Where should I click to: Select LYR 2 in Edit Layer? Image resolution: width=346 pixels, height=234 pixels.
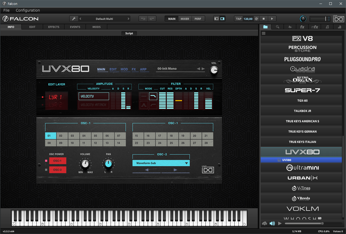click(55, 105)
